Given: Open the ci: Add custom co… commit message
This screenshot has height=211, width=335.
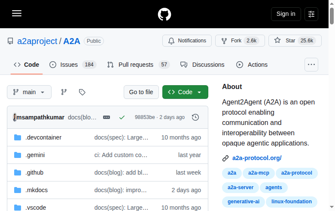Looking at the screenshot, I should pos(121,155).
